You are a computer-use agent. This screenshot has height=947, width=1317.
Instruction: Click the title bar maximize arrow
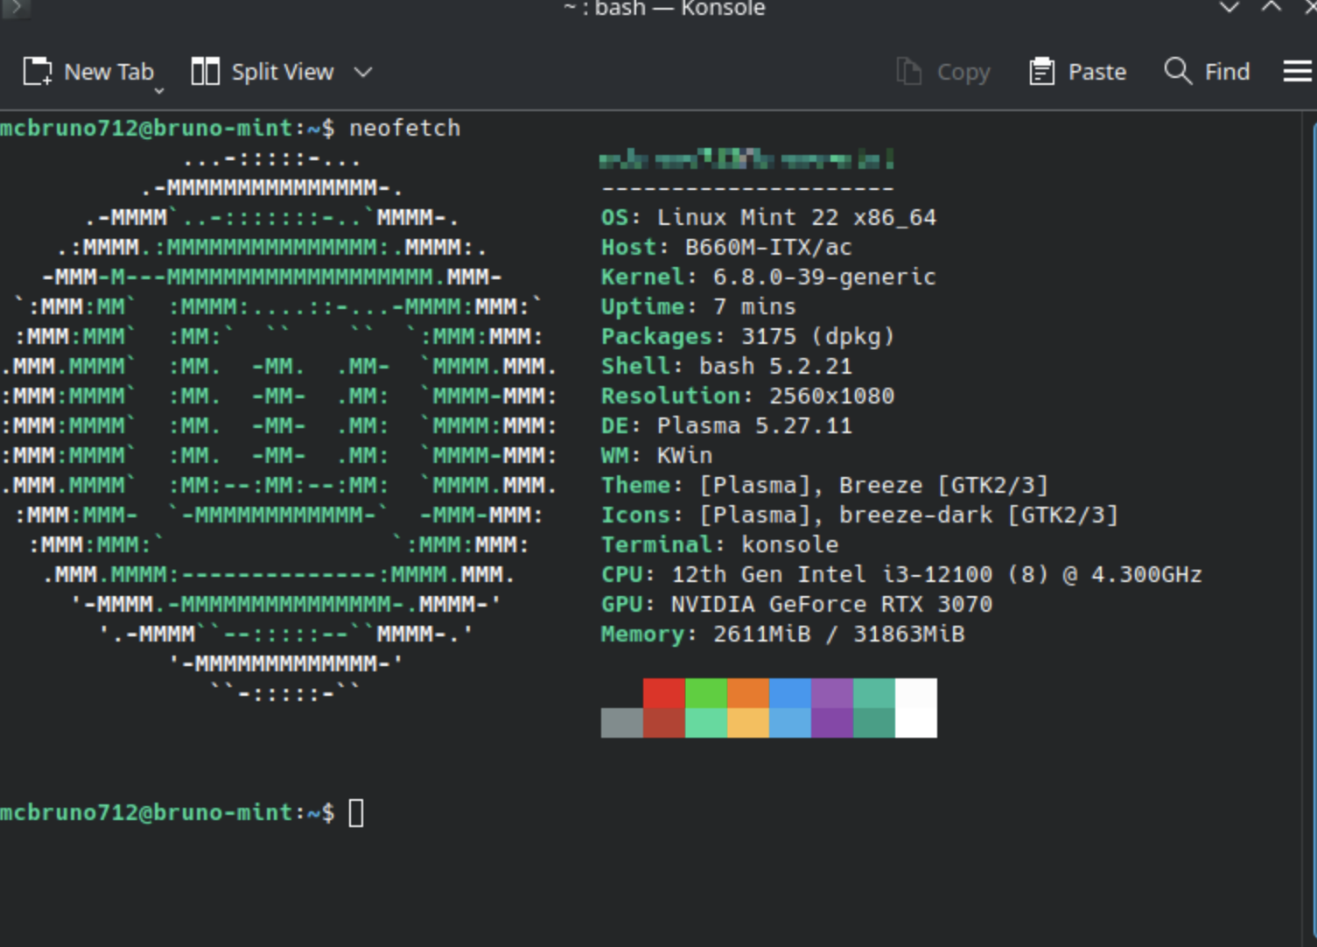(x=1271, y=7)
